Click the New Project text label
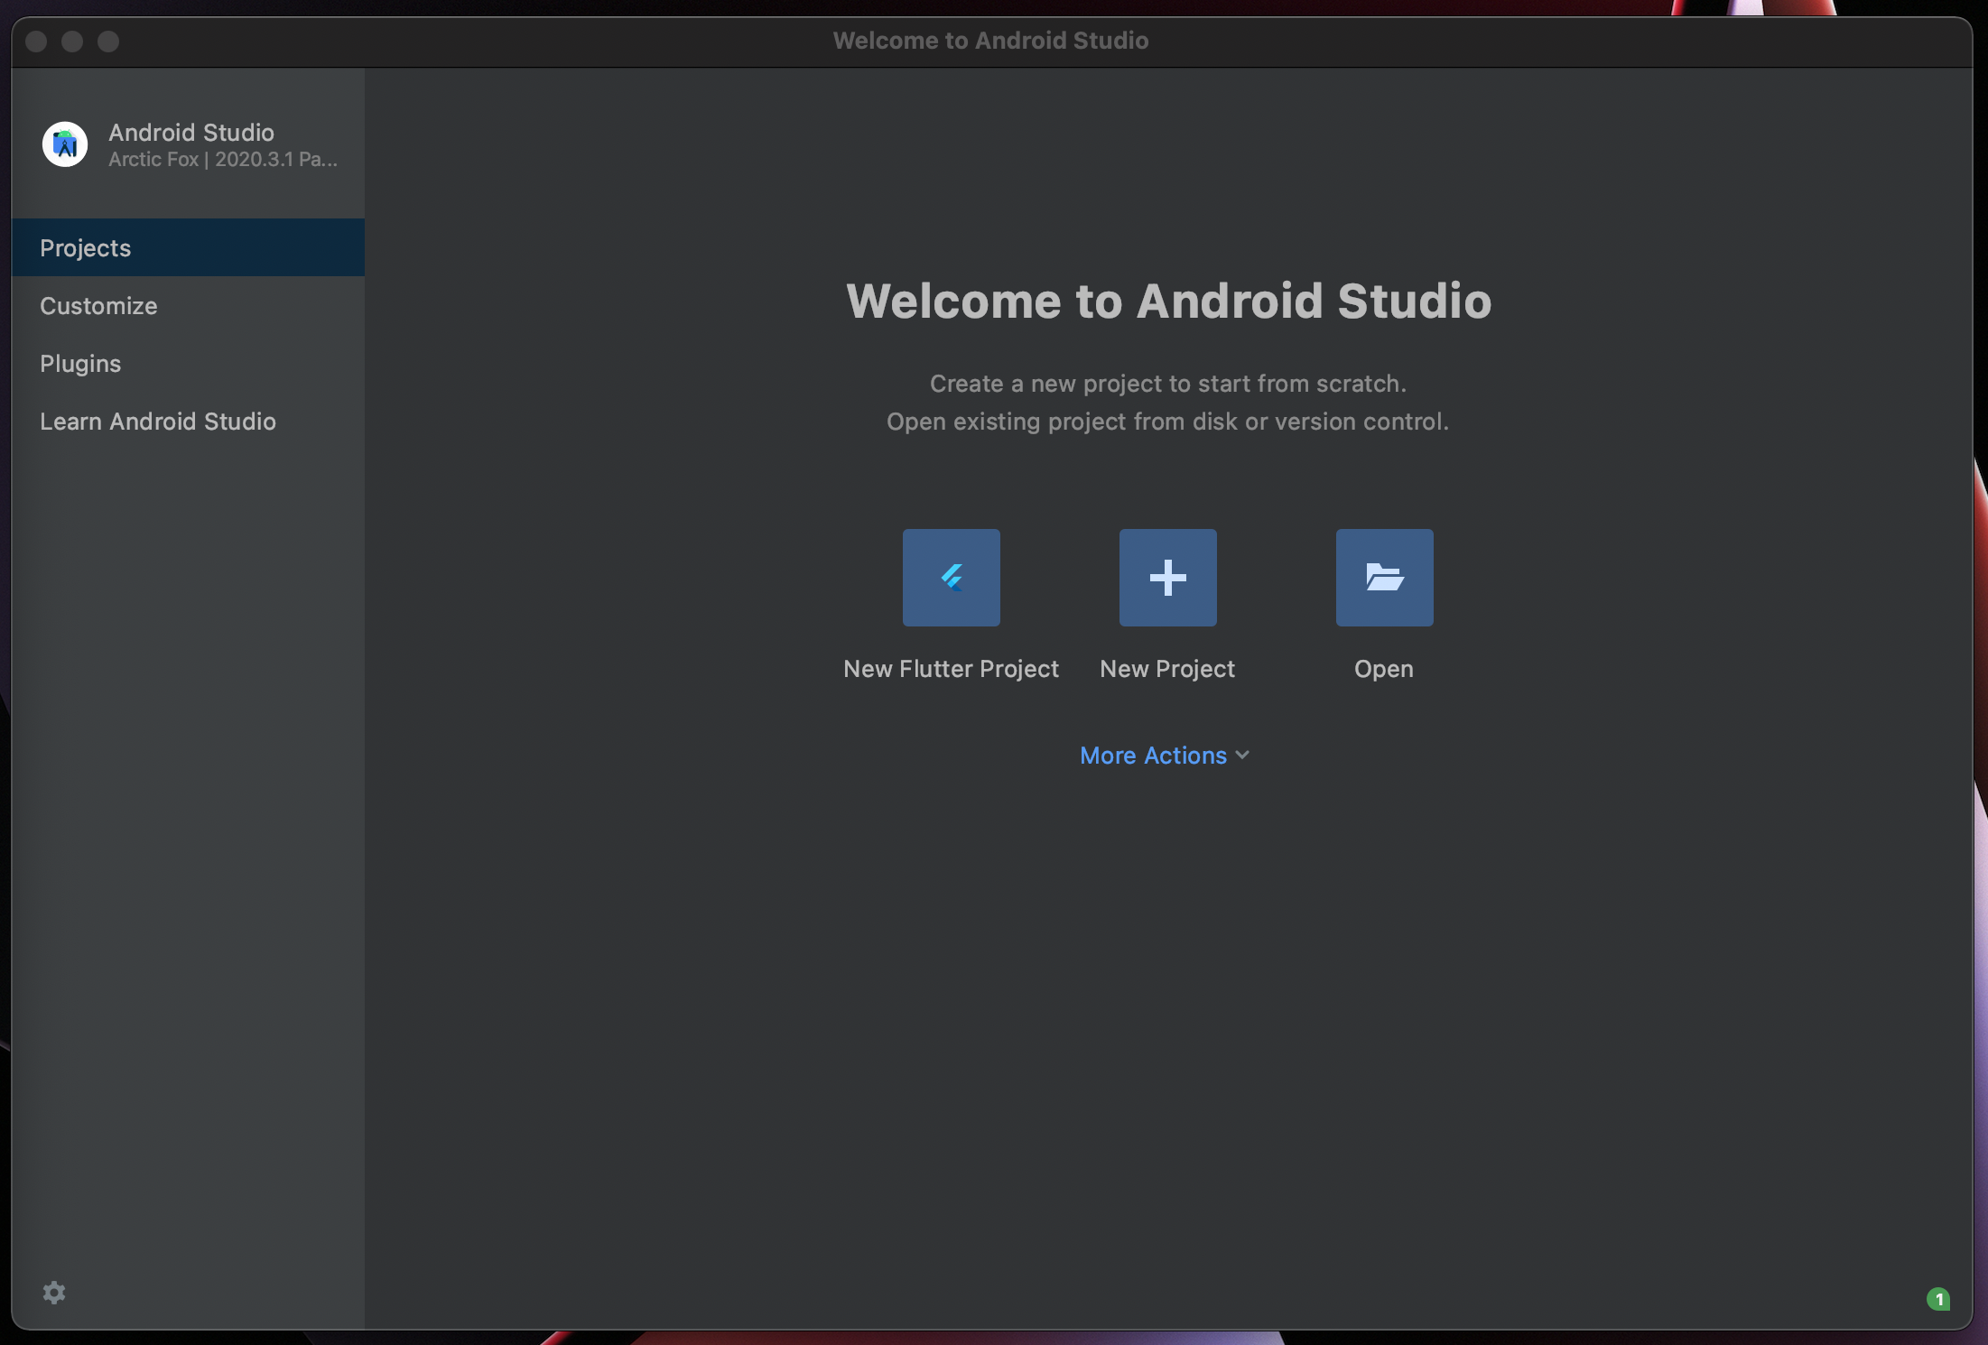Screen dimensions: 1988x1345 1167,669
